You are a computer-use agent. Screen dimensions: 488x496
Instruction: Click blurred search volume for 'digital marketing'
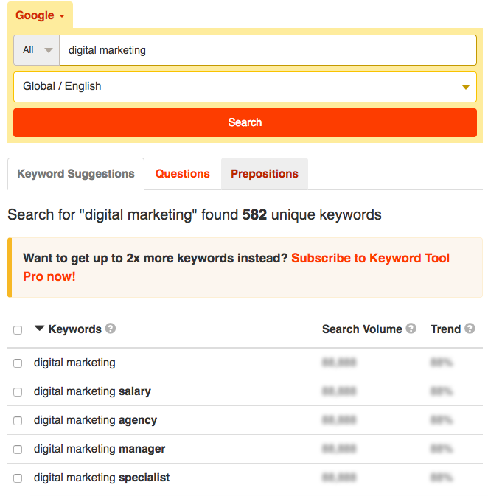point(339,363)
